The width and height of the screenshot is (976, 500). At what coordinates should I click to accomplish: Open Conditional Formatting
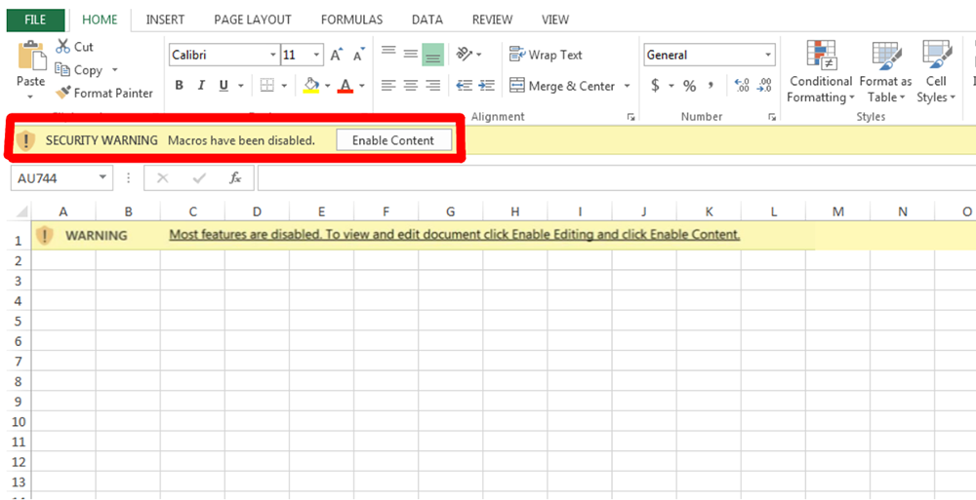821,72
